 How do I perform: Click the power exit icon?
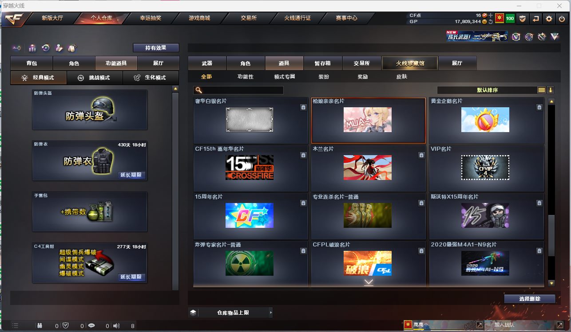click(x=562, y=19)
